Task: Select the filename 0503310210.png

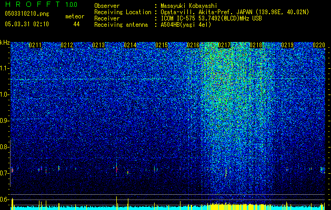Action: tap(27, 14)
